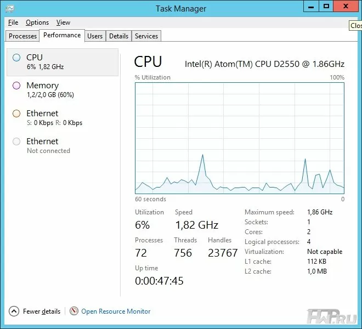Open the View menu
Image resolution: width=362 pixels, height=329 pixels.
click(63, 22)
